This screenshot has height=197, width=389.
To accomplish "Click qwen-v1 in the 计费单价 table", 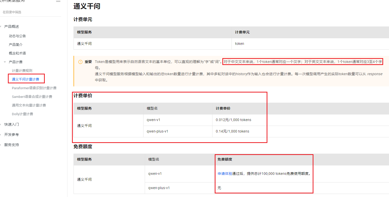I will (x=153, y=120).
